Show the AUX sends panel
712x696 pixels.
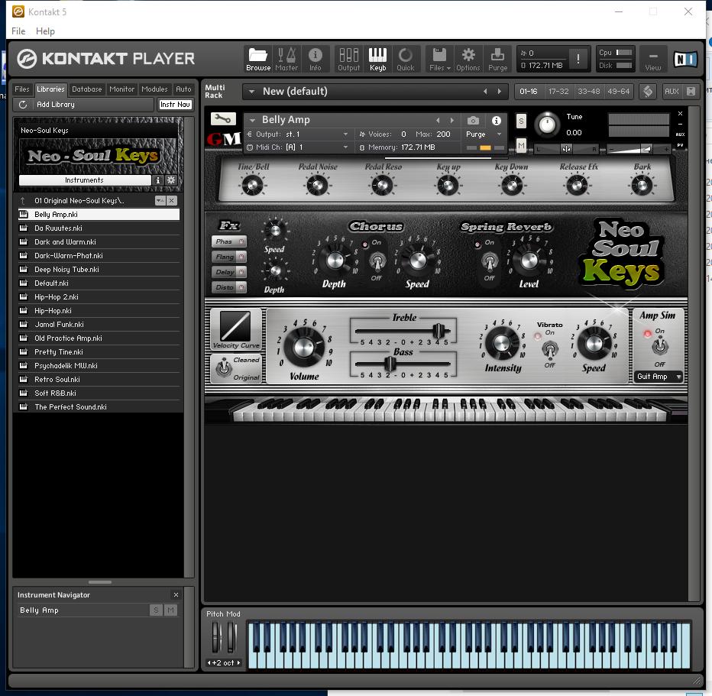click(x=672, y=92)
